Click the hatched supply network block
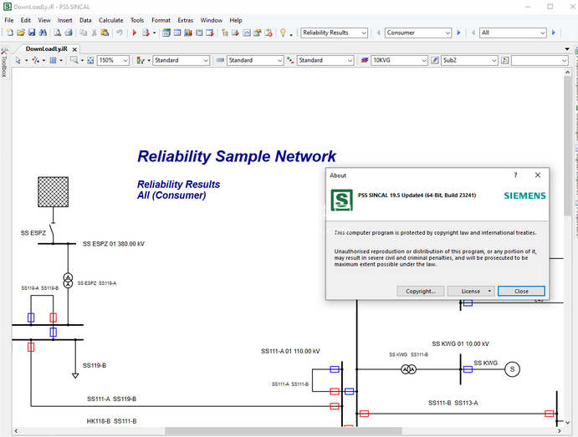Viewport: 578px width, 437px height. coord(53,192)
